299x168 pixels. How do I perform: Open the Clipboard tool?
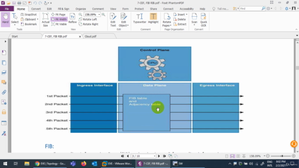[x=29, y=19]
